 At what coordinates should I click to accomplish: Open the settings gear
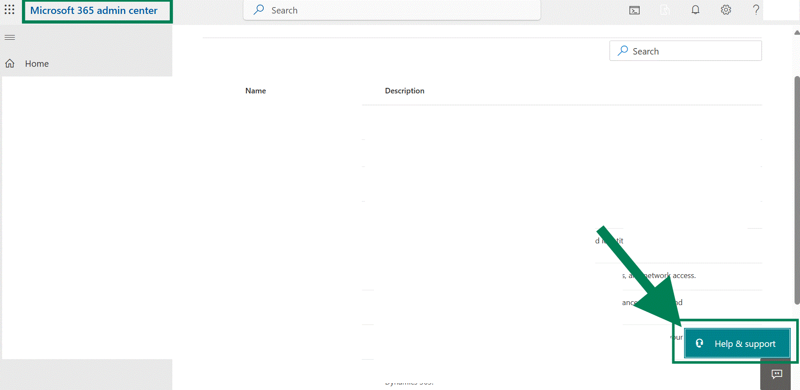pyautogui.click(x=726, y=10)
